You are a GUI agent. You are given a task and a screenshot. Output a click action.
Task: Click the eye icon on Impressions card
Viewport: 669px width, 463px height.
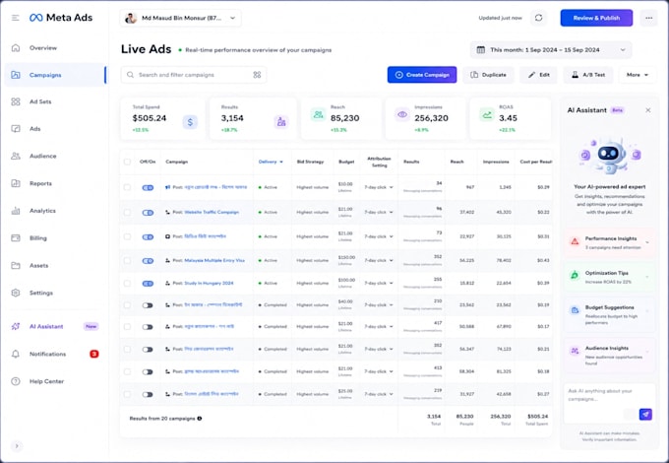click(x=402, y=114)
